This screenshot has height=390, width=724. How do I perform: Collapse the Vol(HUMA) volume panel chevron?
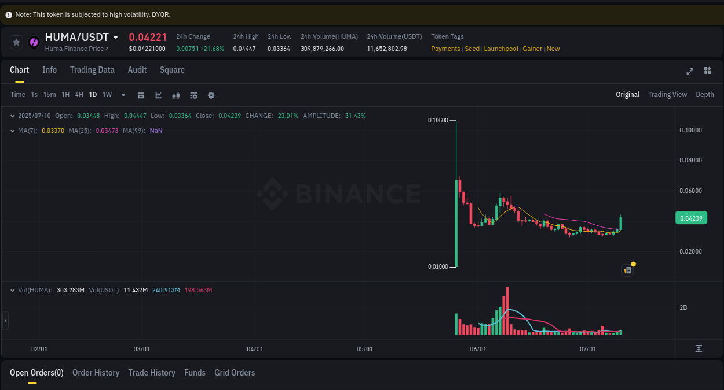[12, 290]
